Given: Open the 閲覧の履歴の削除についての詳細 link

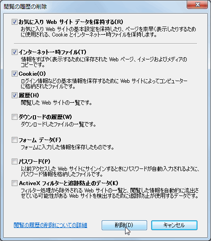Looking at the screenshot, I should (50, 225).
